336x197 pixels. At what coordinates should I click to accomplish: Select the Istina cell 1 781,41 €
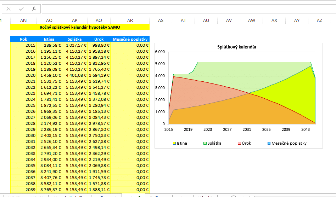pyautogui.click(x=49, y=99)
